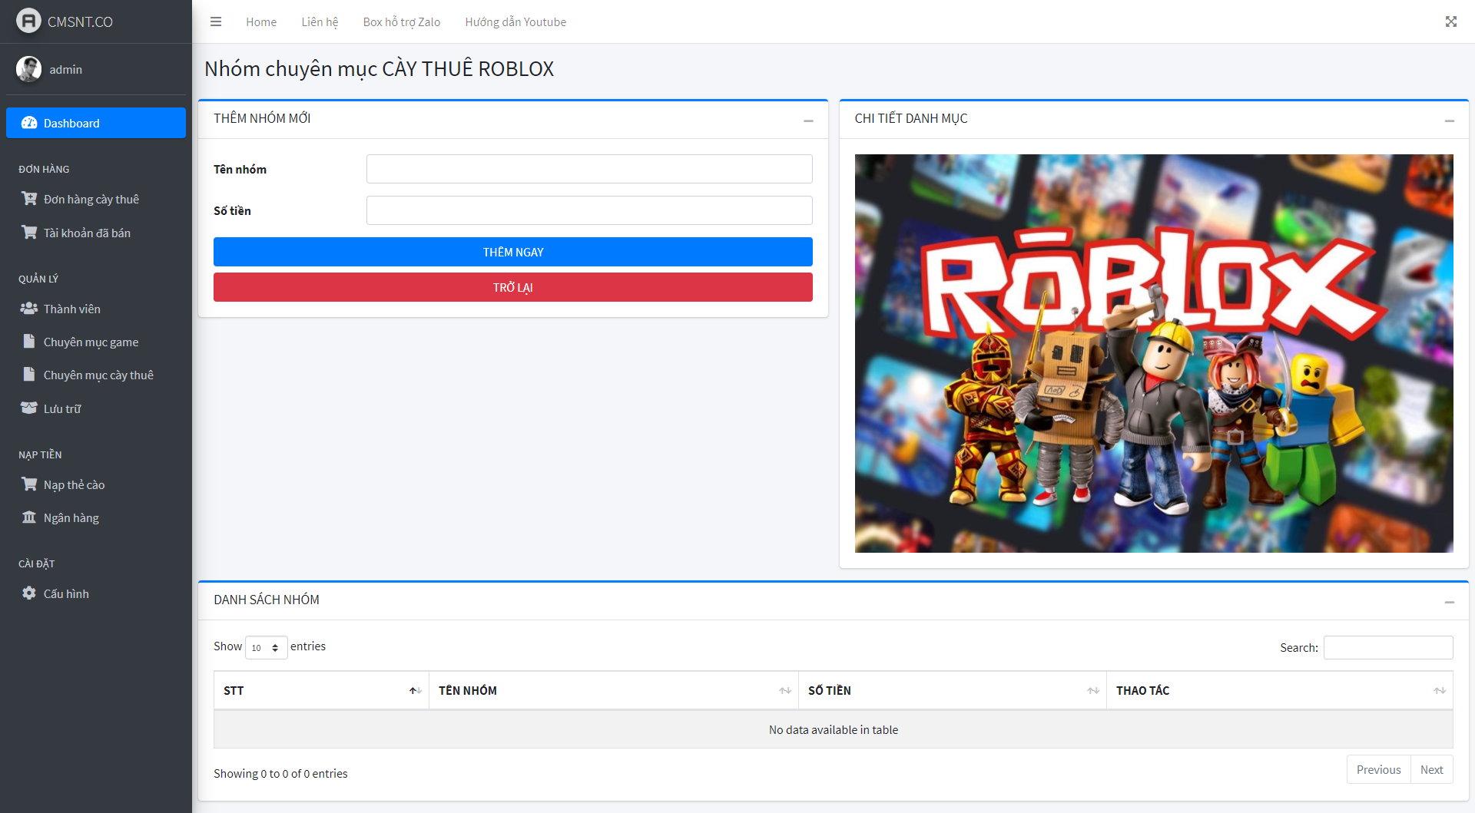Open Thành viên management page
The image size is (1475, 813).
click(96, 309)
